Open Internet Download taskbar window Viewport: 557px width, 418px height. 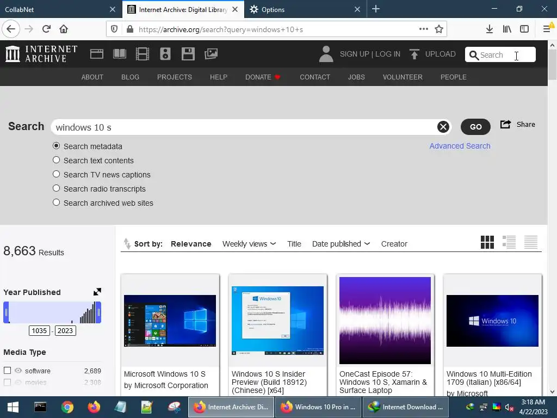[x=405, y=407]
